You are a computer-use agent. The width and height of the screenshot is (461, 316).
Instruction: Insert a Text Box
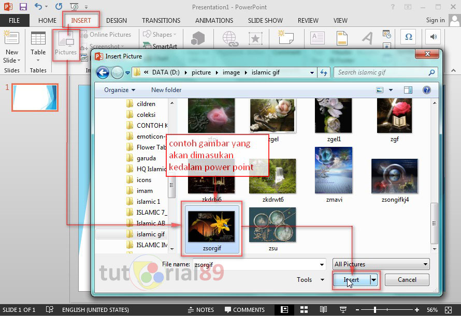[x=318, y=38]
